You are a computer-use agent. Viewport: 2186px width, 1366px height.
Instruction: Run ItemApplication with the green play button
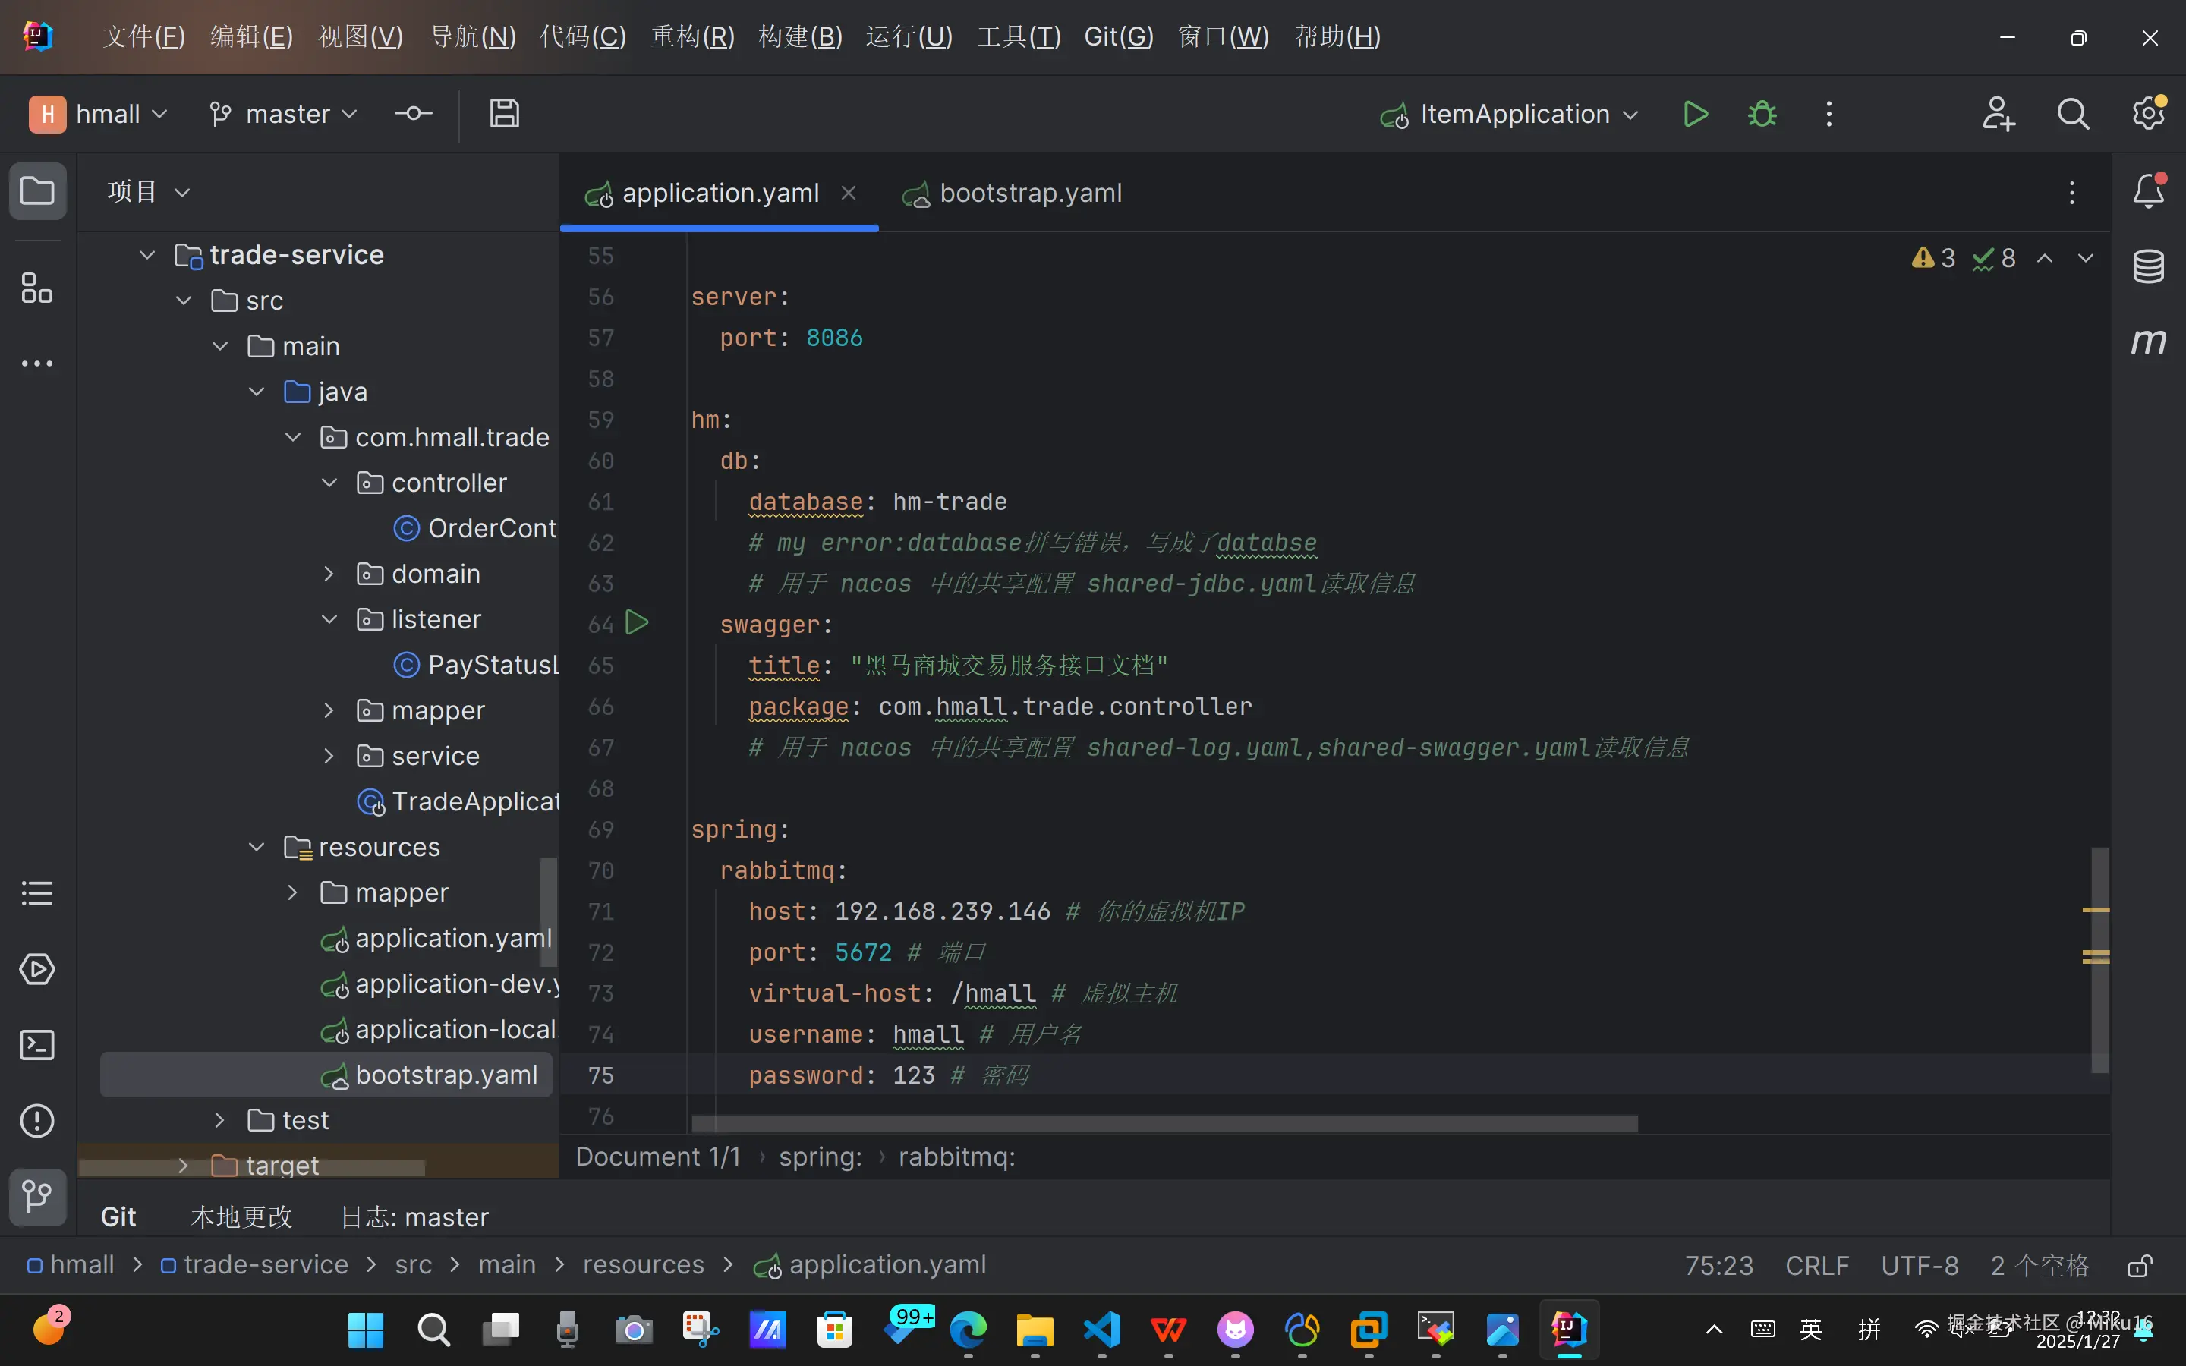1696,114
